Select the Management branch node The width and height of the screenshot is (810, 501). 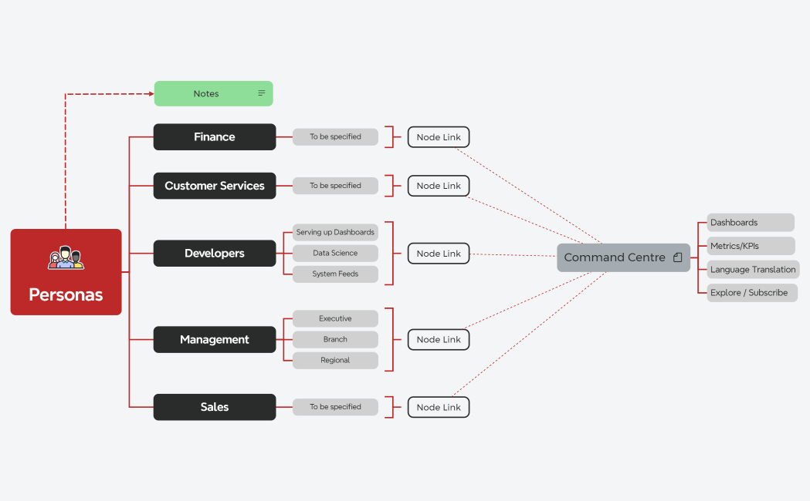tap(215, 340)
